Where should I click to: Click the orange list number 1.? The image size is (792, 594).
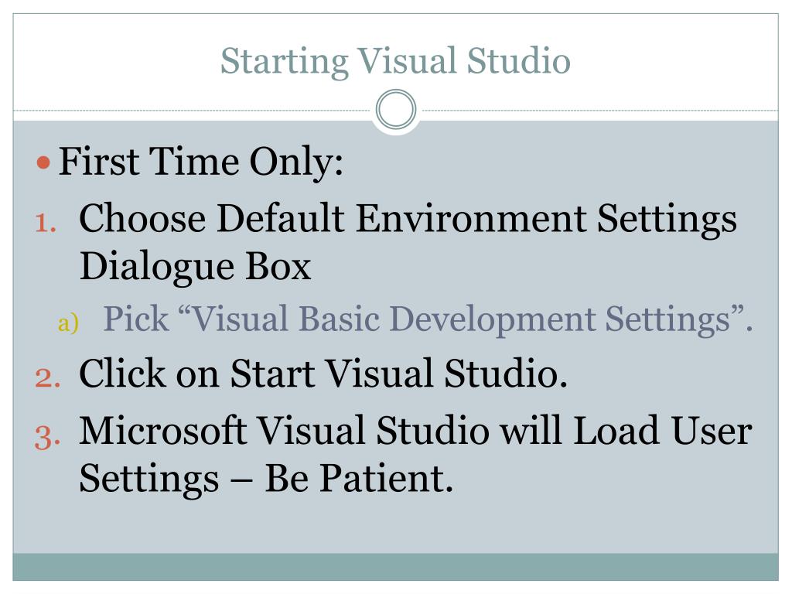coord(46,223)
